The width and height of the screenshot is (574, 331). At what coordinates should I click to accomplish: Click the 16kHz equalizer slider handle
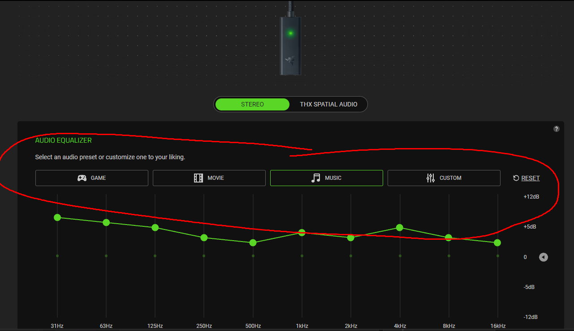[497, 242]
